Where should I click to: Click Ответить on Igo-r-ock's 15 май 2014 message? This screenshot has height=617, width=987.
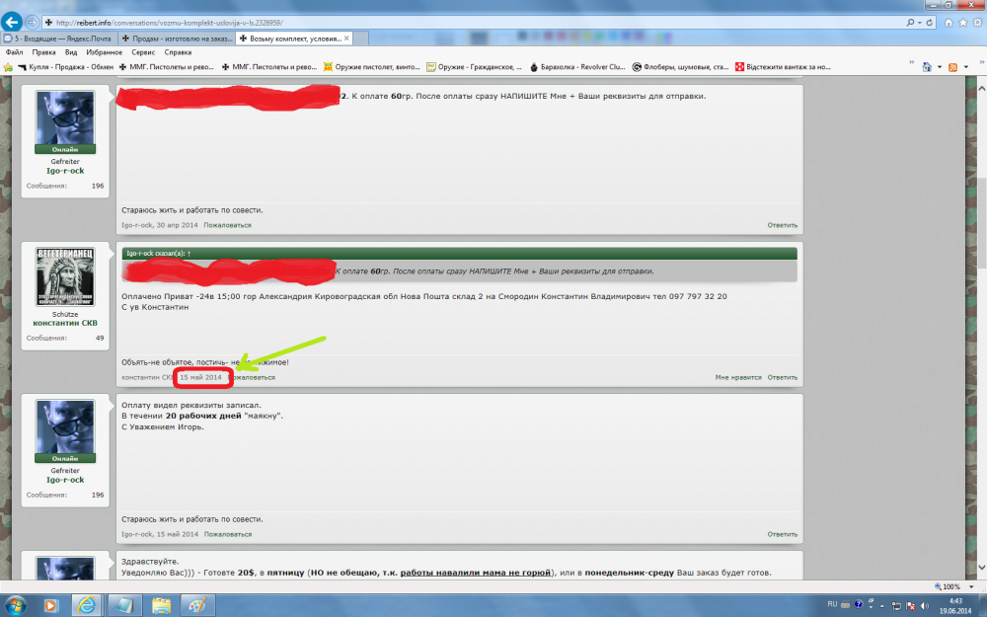pos(783,534)
